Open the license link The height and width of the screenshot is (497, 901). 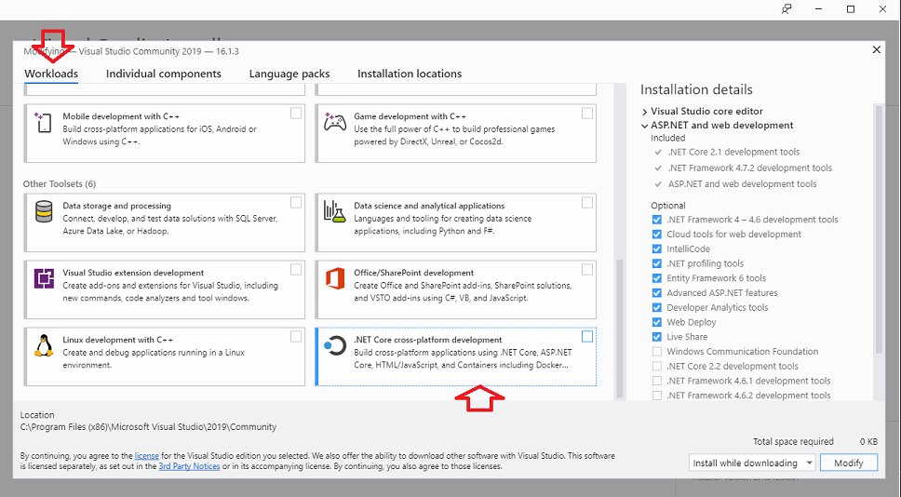click(x=146, y=456)
